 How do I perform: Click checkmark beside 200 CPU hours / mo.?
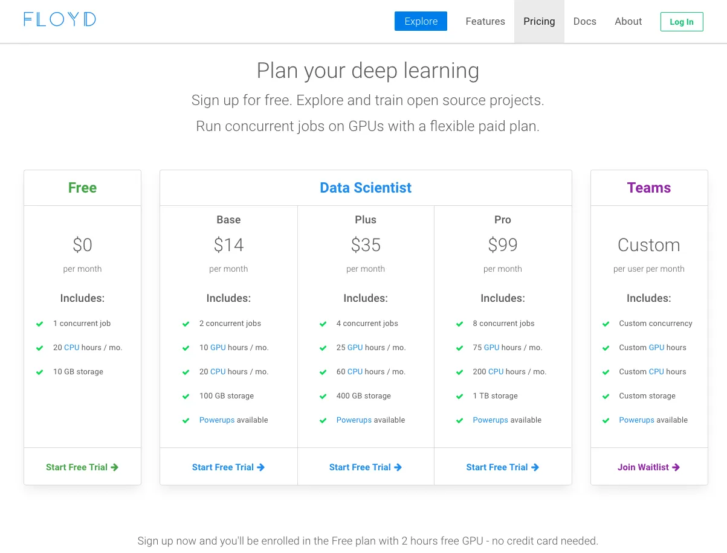point(460,372)
